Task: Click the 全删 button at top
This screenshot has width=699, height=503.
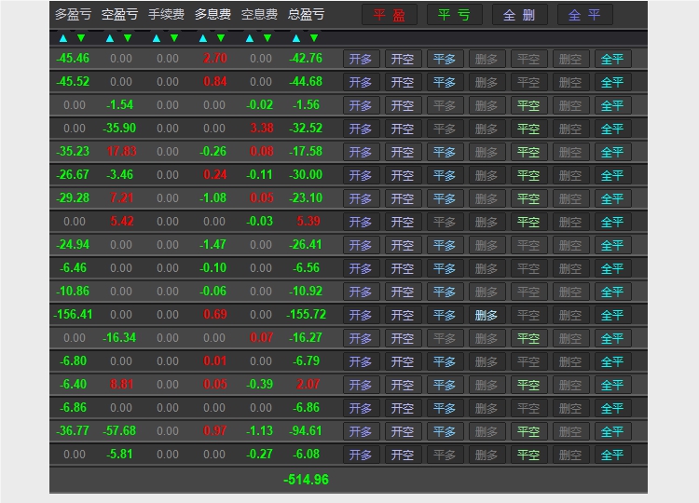Action: pyautogui.click(x=519, y=15)
